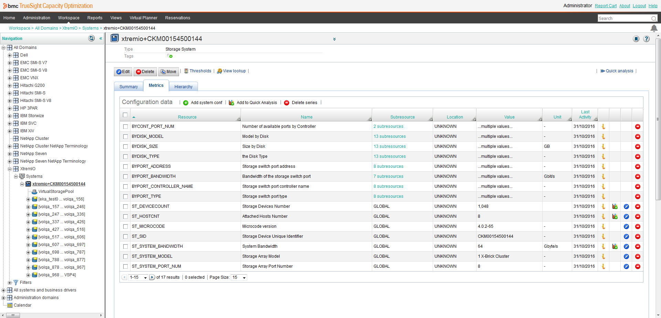Check the BYDISK_TYPE row checkbox
Screen dimensions: 661x318
pyautogui.click(x=126, y=157)
